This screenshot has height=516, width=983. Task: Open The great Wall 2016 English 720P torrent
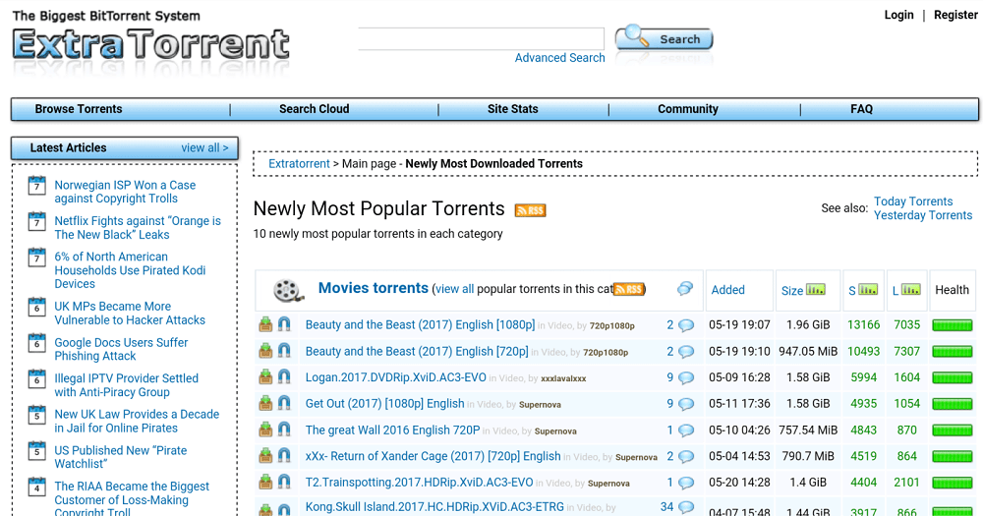[x=392, y=430]
